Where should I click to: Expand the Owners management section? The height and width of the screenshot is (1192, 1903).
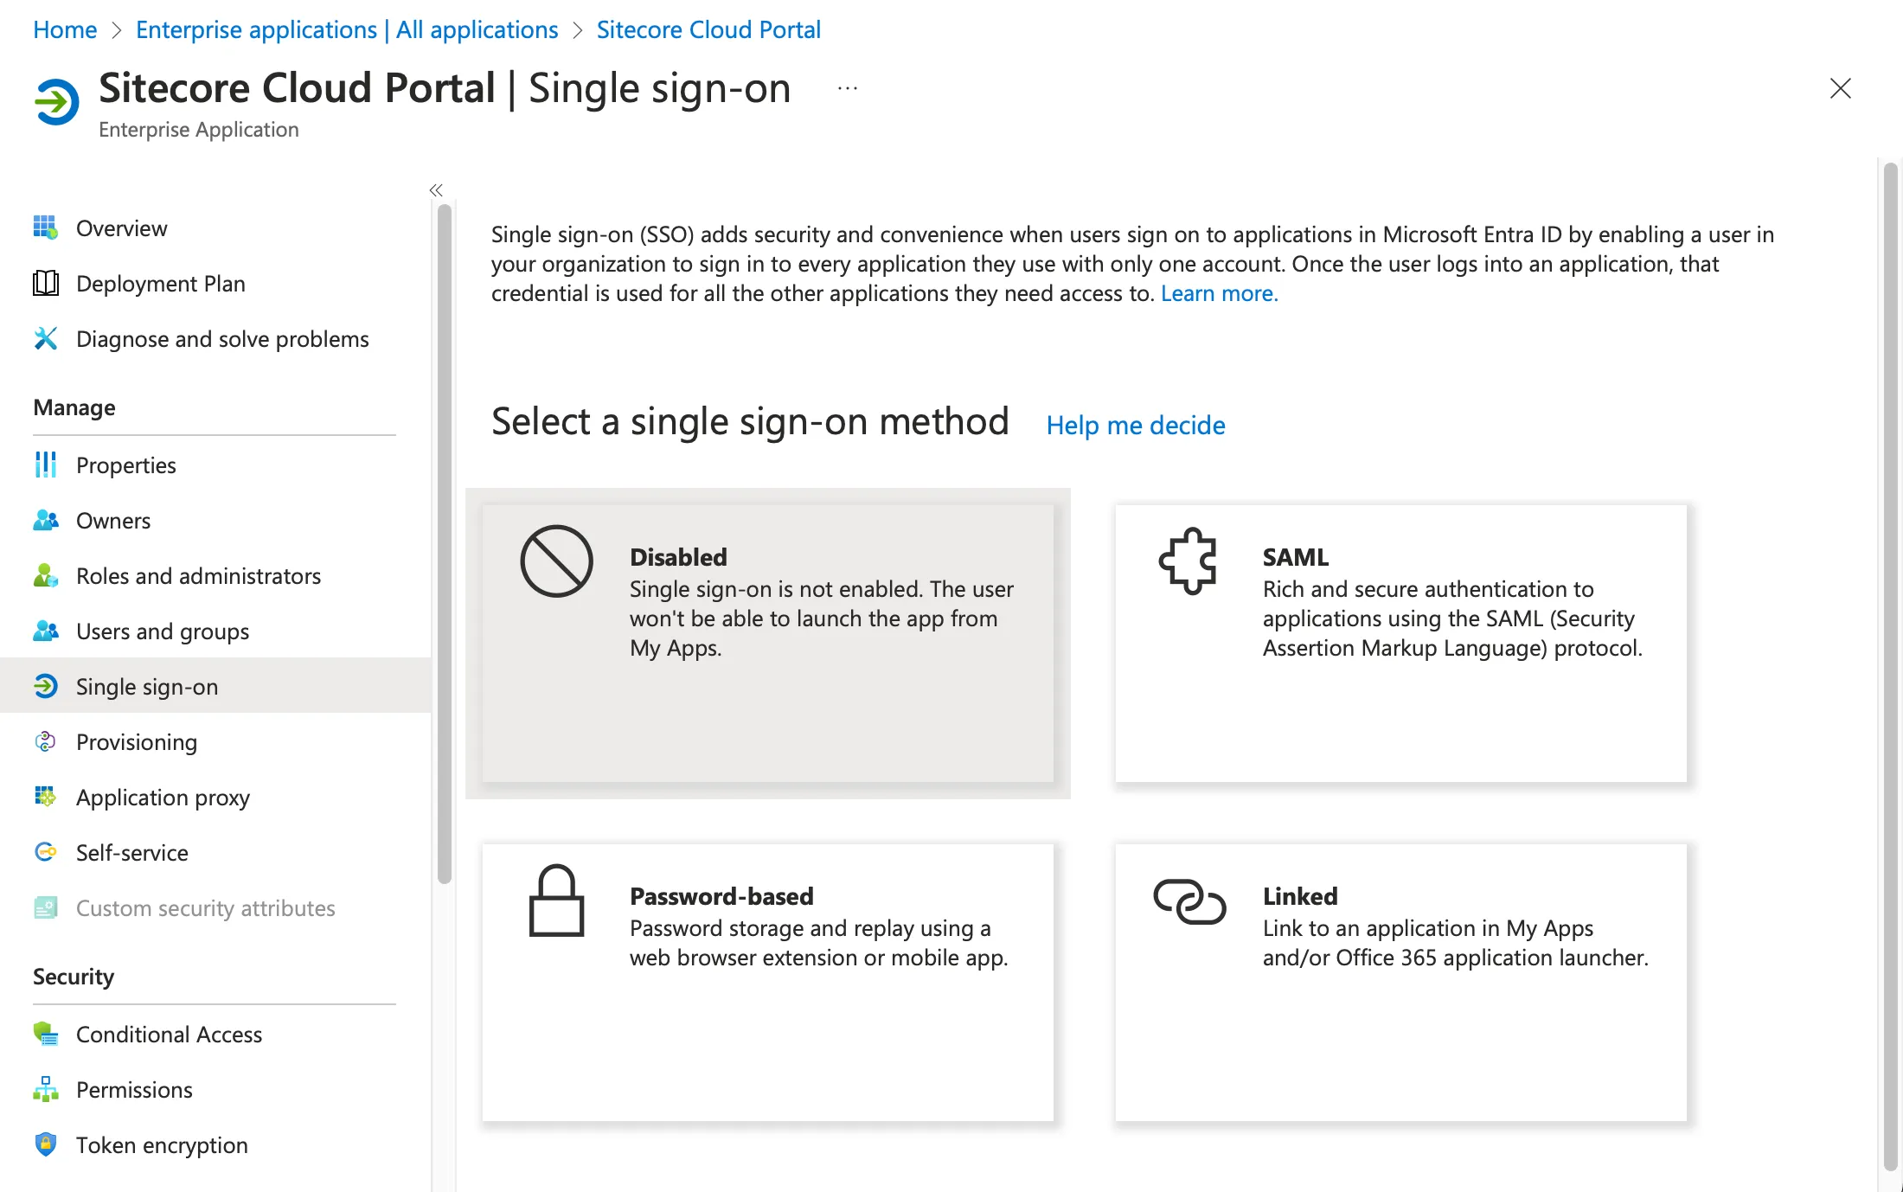coord(112,519)
